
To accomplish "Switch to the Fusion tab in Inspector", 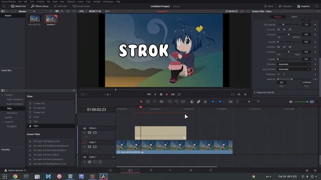I will (277, 16).
